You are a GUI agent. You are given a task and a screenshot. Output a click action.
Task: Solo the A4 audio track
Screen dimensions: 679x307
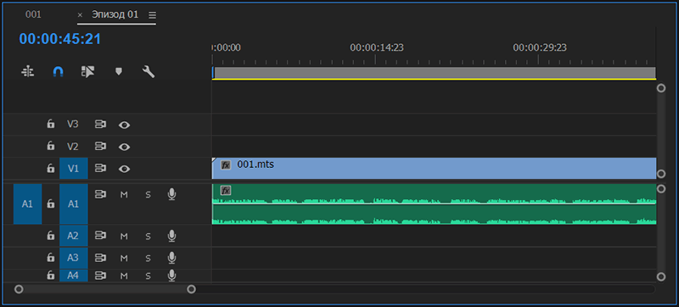tap(148, 276)
